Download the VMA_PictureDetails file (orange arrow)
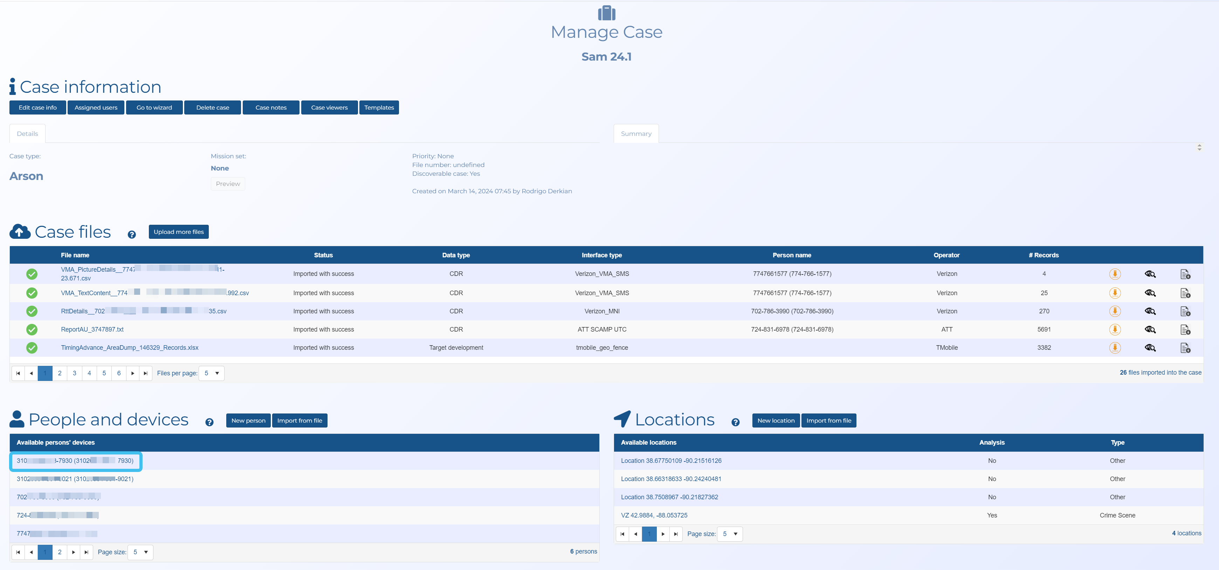This screenshot has height=570, width=1219. click(1114, 274)
